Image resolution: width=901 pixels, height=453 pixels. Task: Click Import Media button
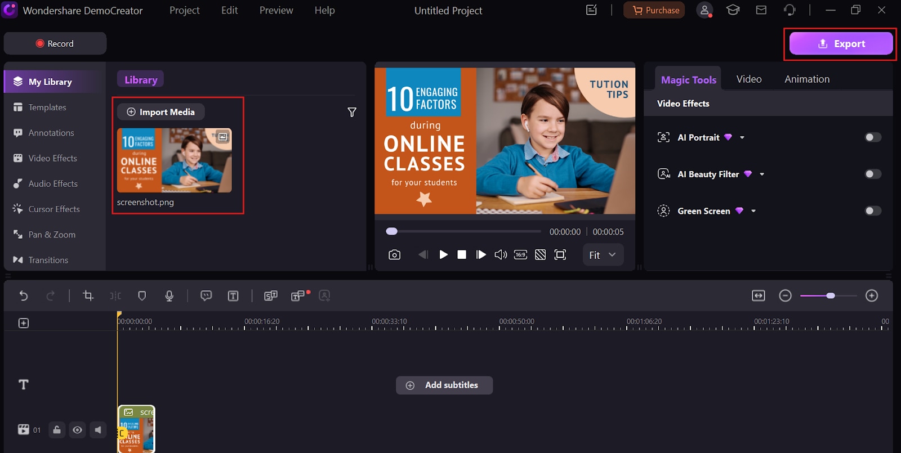[x=161, y=112]
